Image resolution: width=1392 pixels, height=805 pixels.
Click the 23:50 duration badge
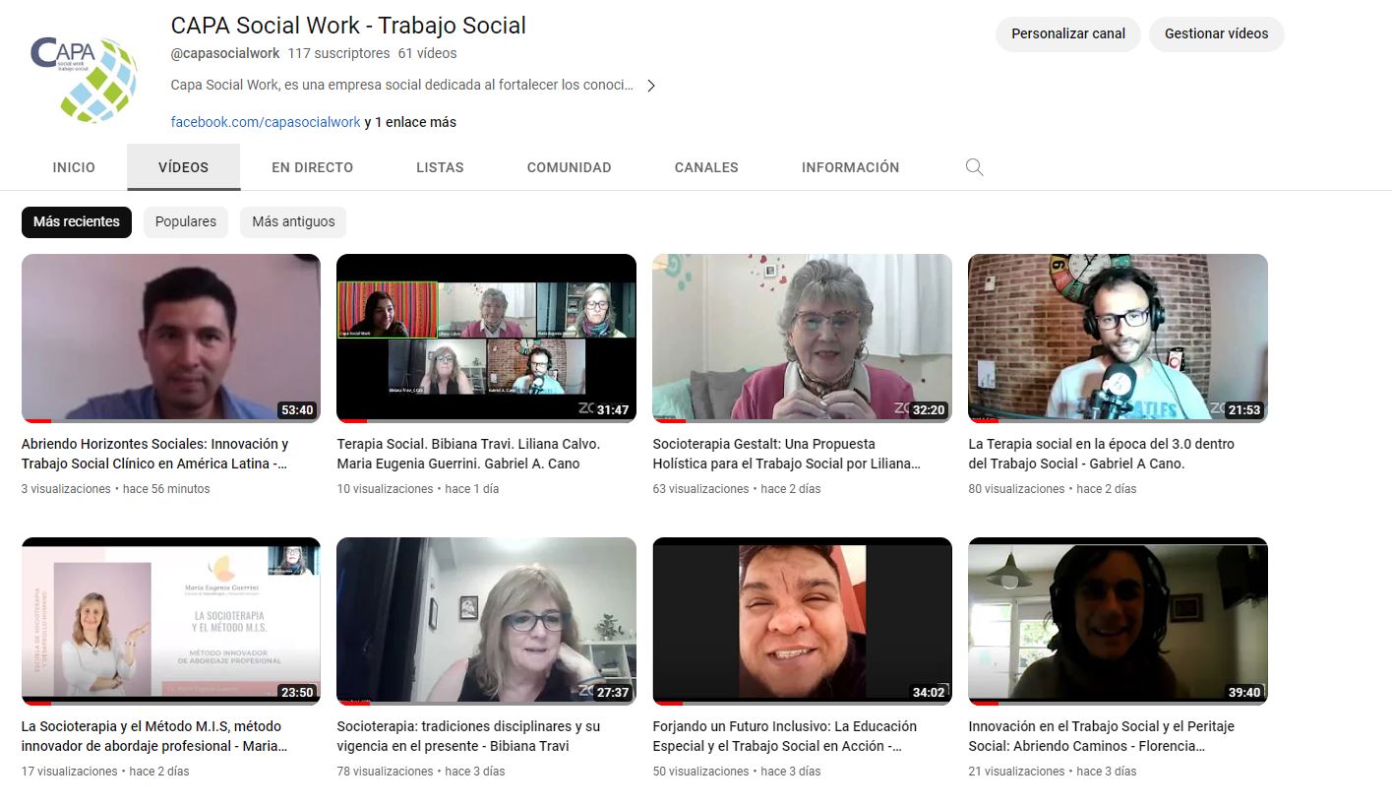(297, 693)
